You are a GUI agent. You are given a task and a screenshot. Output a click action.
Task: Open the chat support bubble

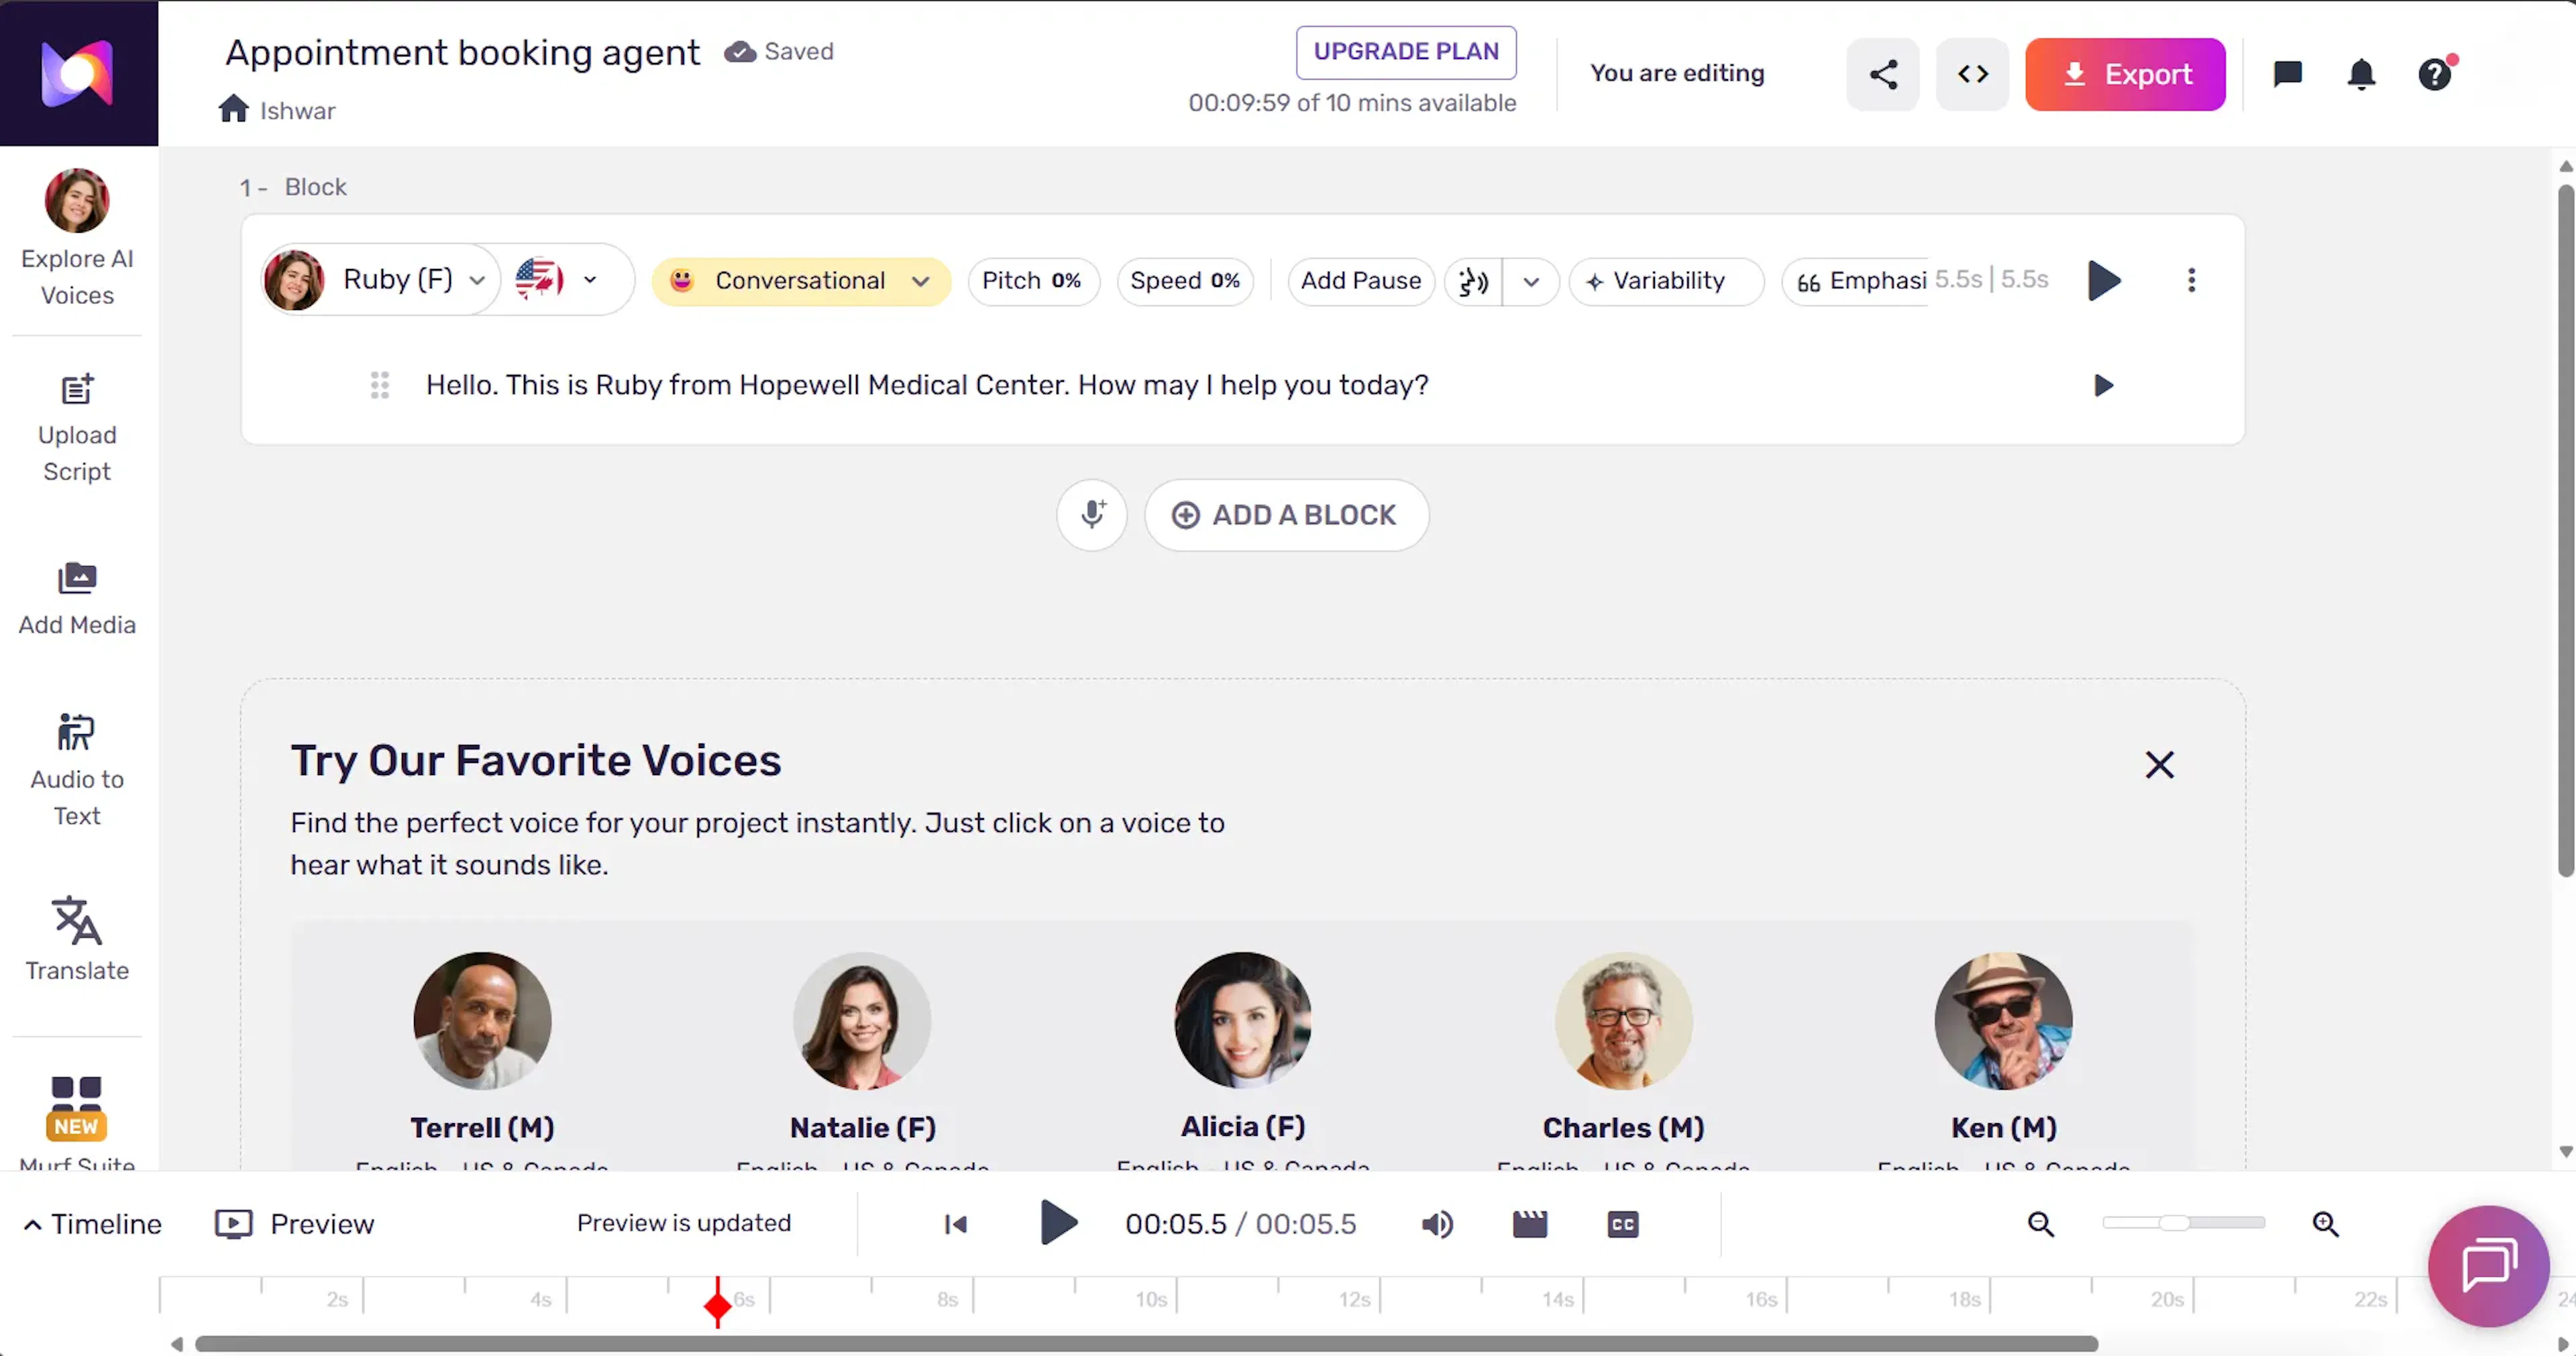point(2489,1266)
